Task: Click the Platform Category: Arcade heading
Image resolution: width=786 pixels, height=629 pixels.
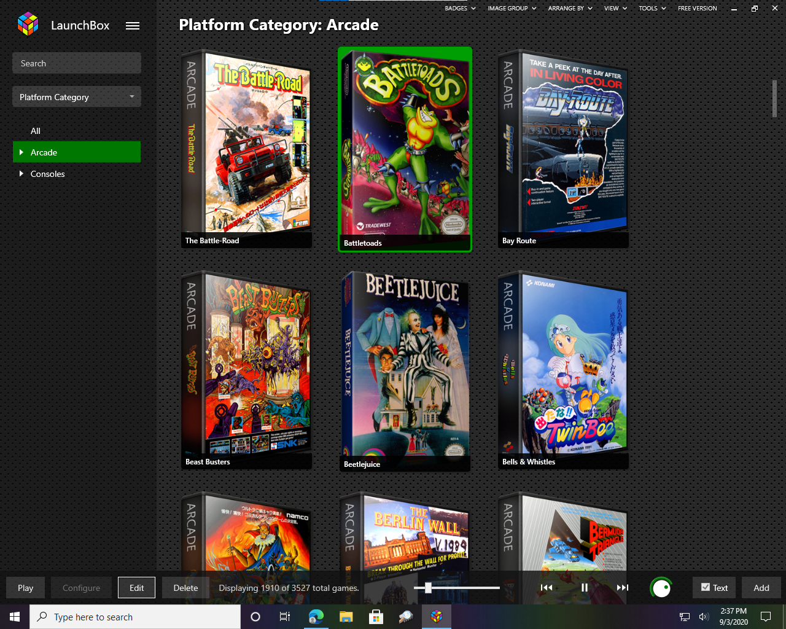Action: [279, 25]
